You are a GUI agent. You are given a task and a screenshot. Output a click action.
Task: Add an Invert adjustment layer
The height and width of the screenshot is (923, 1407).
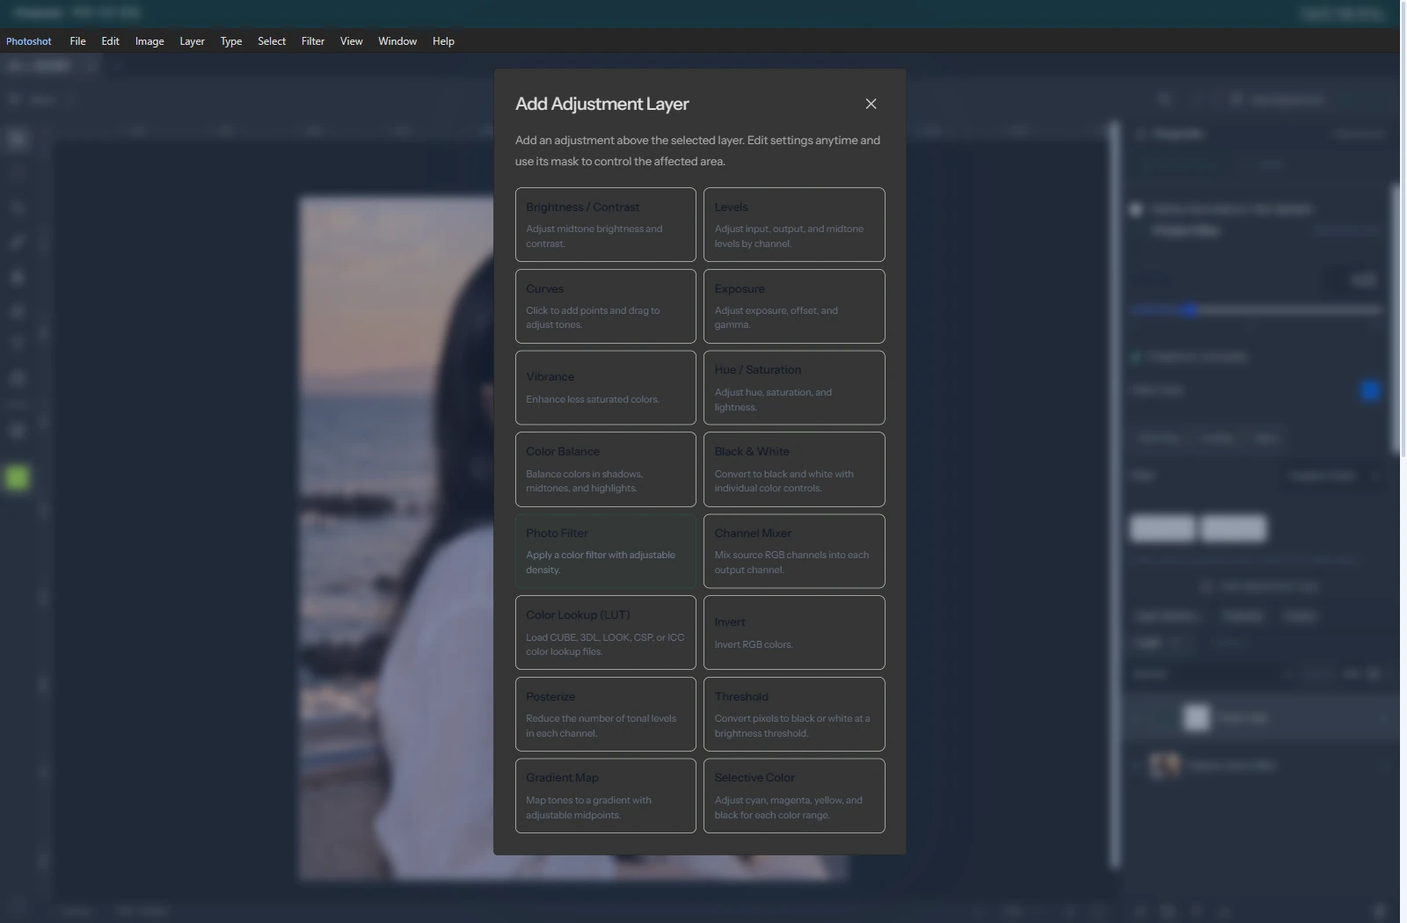click(x=794, y=633)
